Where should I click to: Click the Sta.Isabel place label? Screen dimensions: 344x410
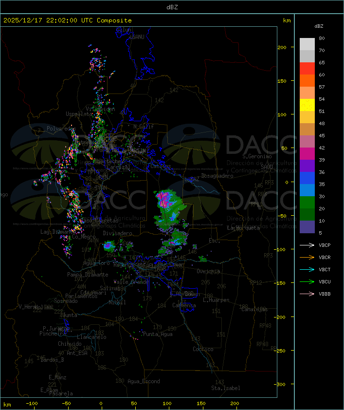pos(226,388)
